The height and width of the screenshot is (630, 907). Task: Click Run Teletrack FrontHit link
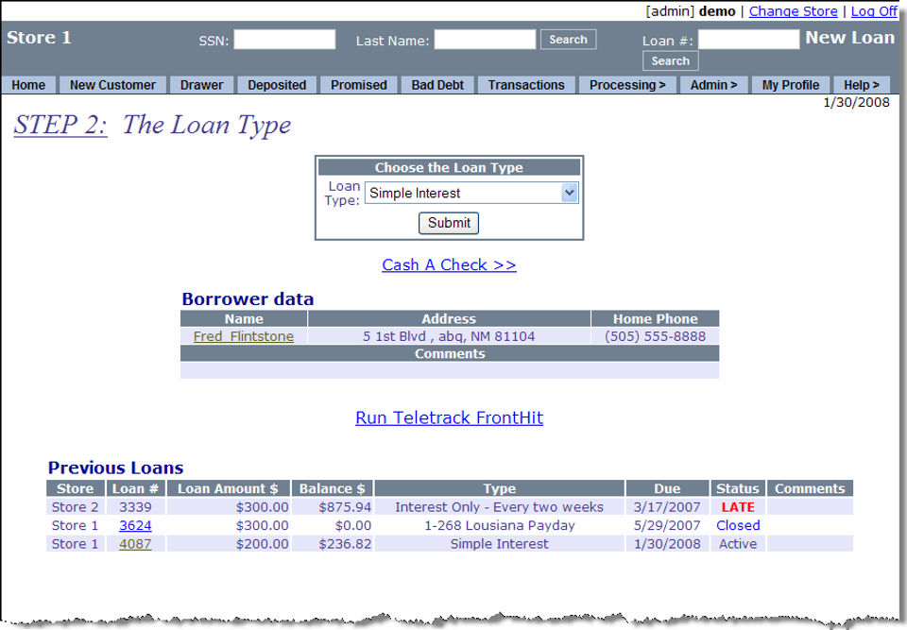[450, 417]
